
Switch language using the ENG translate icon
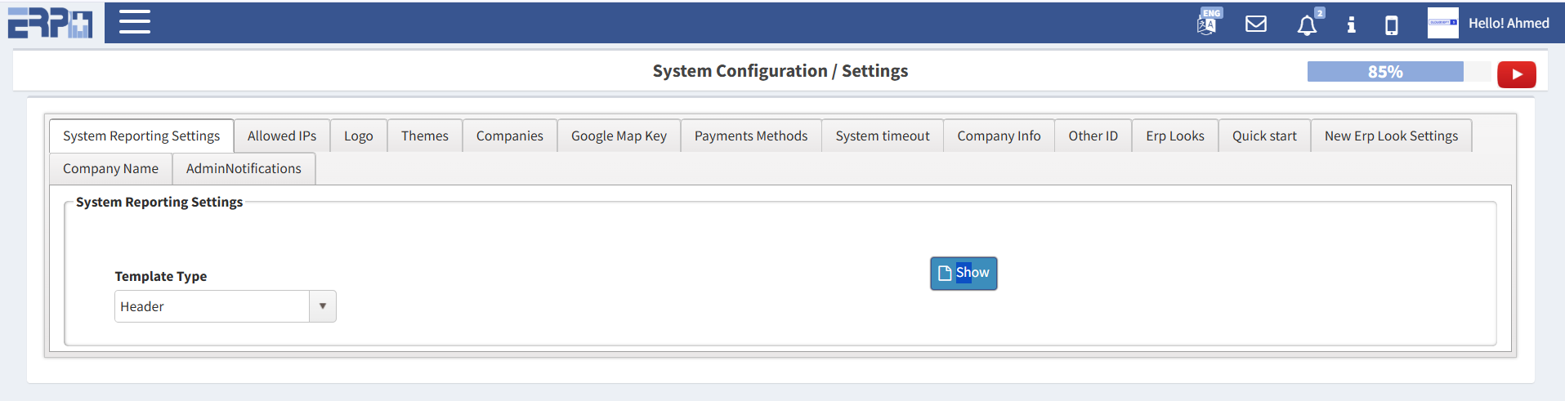point(1208,22)
